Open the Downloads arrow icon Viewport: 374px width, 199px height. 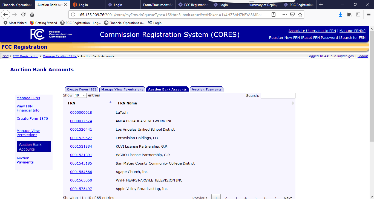tap(340, 14)
